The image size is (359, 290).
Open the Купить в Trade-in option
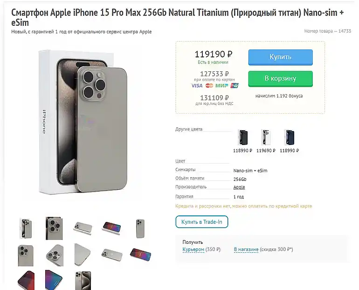point(202,222)
